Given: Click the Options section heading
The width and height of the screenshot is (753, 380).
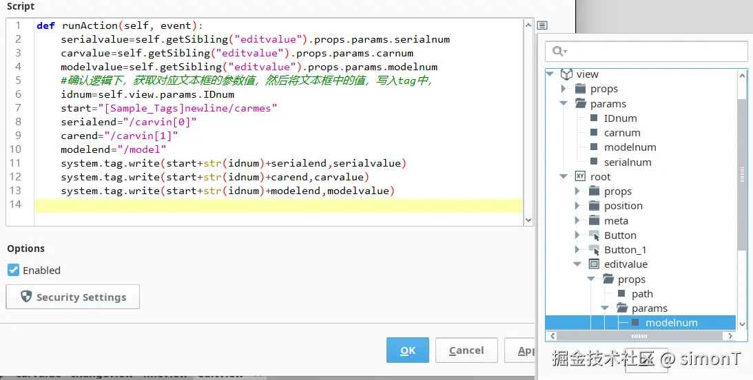Looking at the screenshot, I should 26,249.
